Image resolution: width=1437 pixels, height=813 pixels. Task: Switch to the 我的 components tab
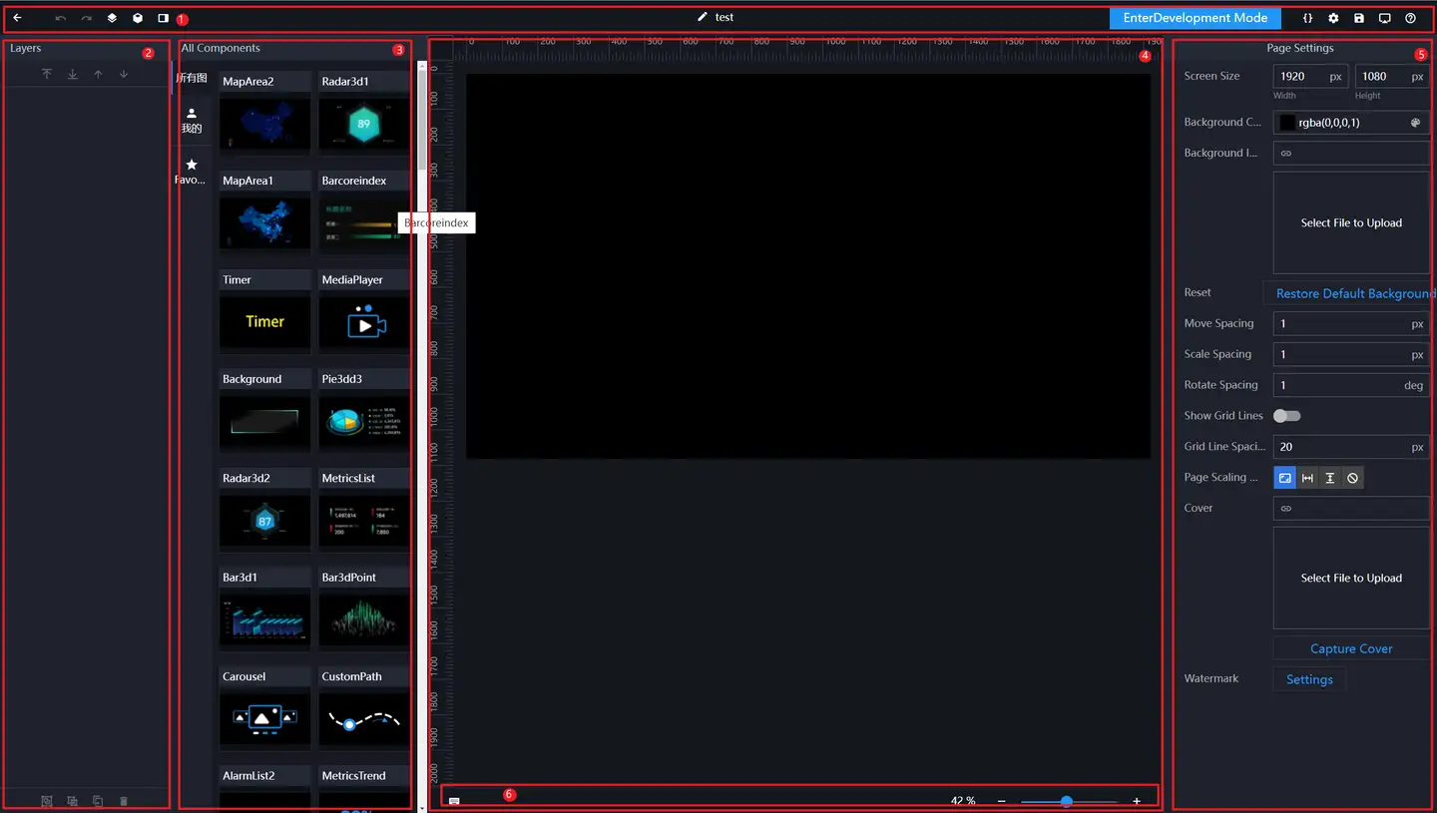(x=191, y=120)
